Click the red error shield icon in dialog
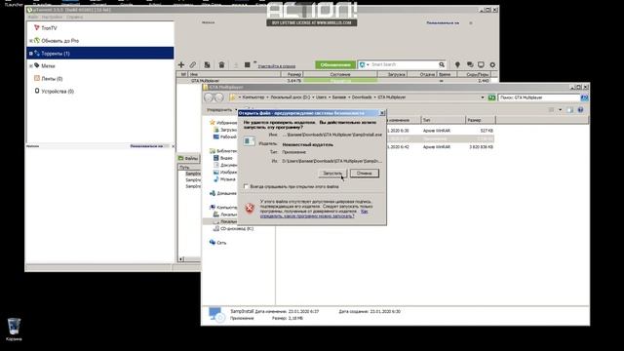Image resolution: width=624 pixels, height=351 pixels. 250,208
